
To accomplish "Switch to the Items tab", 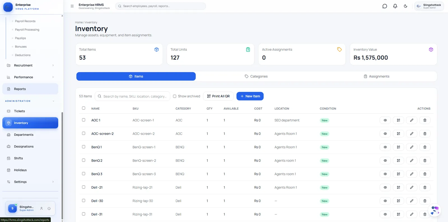I will pyautogui.click(x=136, y=76).
